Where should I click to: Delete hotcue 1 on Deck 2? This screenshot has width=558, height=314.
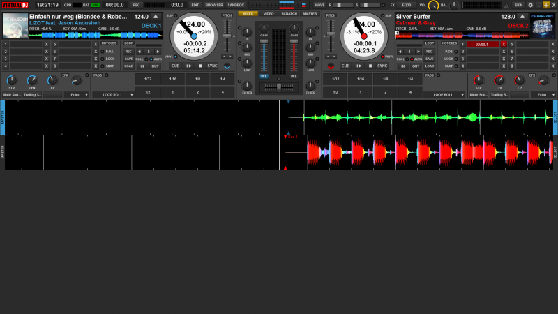pyautogui.click(x=504, y=45)
